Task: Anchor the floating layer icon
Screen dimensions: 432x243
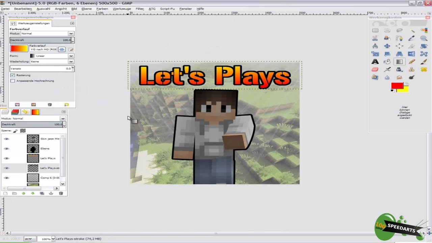Action: pos(51,193)
